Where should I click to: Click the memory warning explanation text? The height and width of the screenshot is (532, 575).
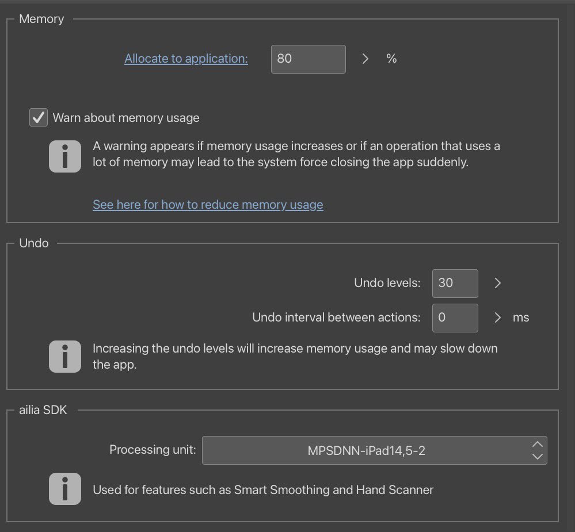point(296,154)
